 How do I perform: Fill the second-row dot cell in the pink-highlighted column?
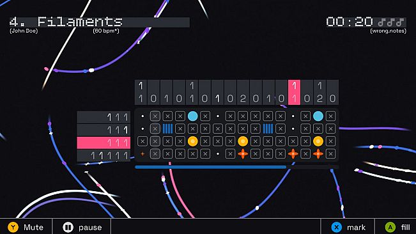tap(293, 129)
